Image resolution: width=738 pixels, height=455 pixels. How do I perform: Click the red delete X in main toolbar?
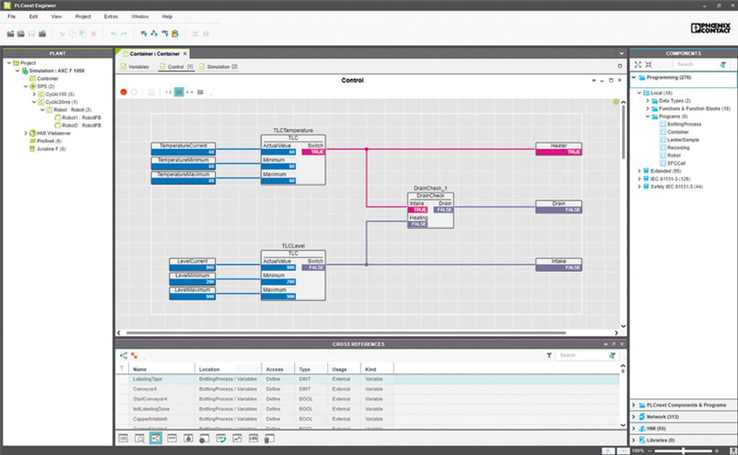tap(94, 34)
